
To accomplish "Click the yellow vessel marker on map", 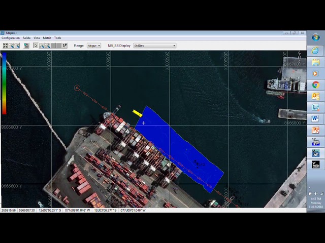I will pos(137,113).
